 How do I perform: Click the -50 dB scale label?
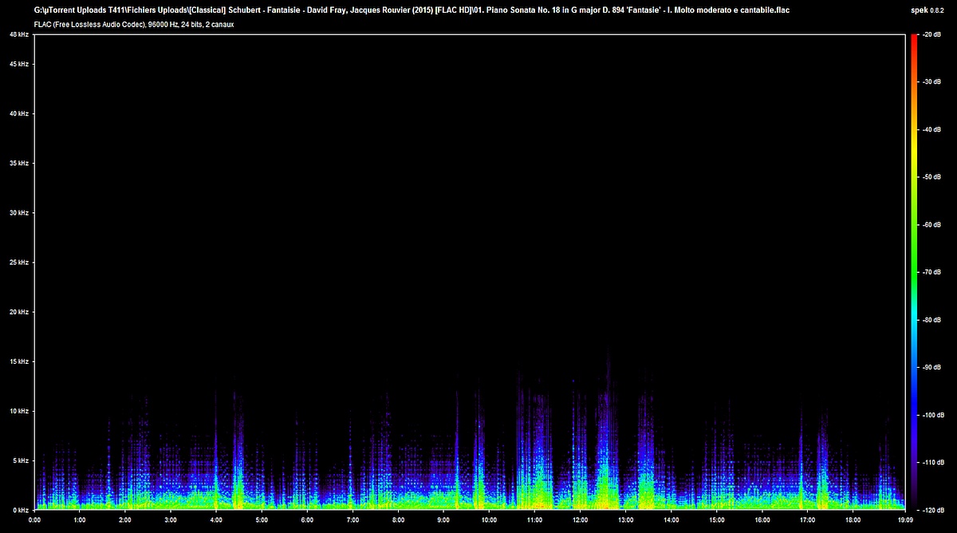tap(932, 177)
